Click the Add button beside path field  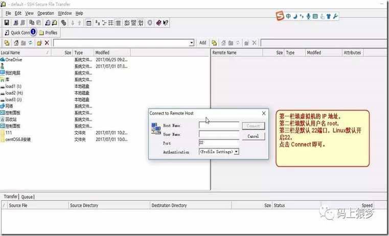[x=203, y=42]
